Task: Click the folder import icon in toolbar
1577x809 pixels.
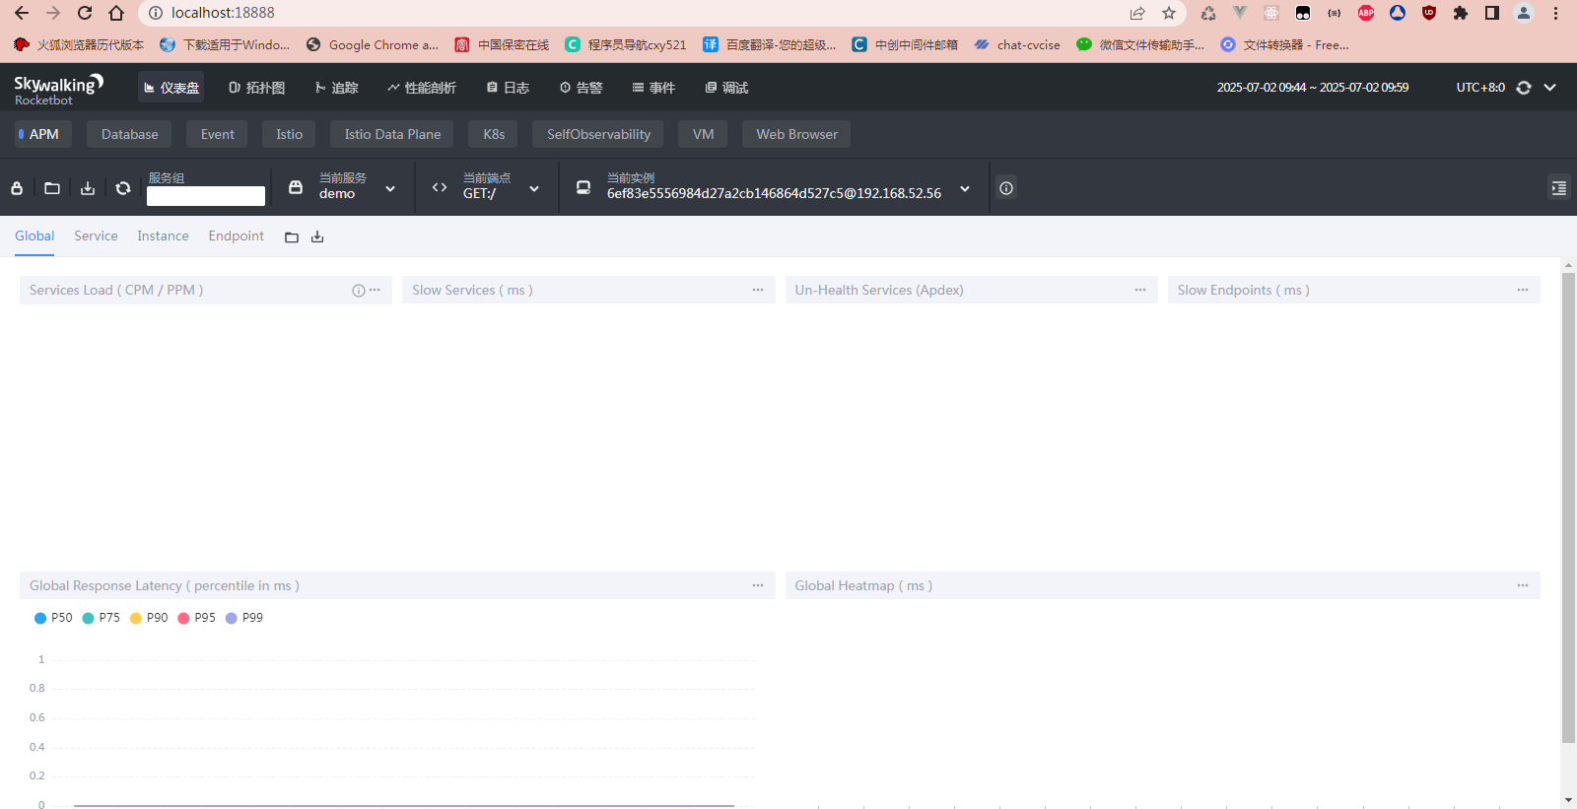Action: pyautogui.click(x=52, y=188)
